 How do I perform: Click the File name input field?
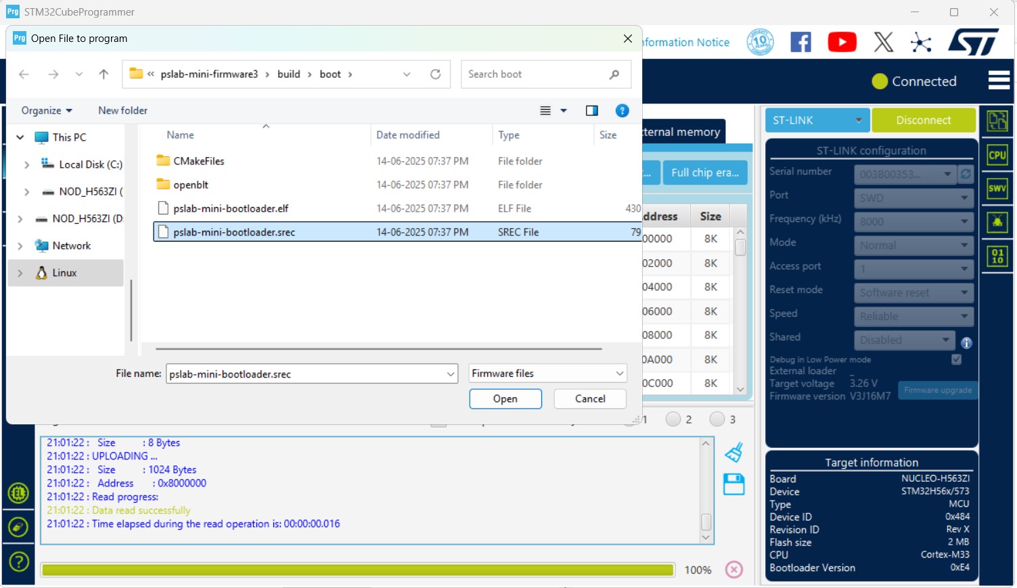(311, 374)
